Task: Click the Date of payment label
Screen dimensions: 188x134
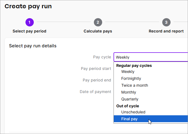Action: (95, 92)
